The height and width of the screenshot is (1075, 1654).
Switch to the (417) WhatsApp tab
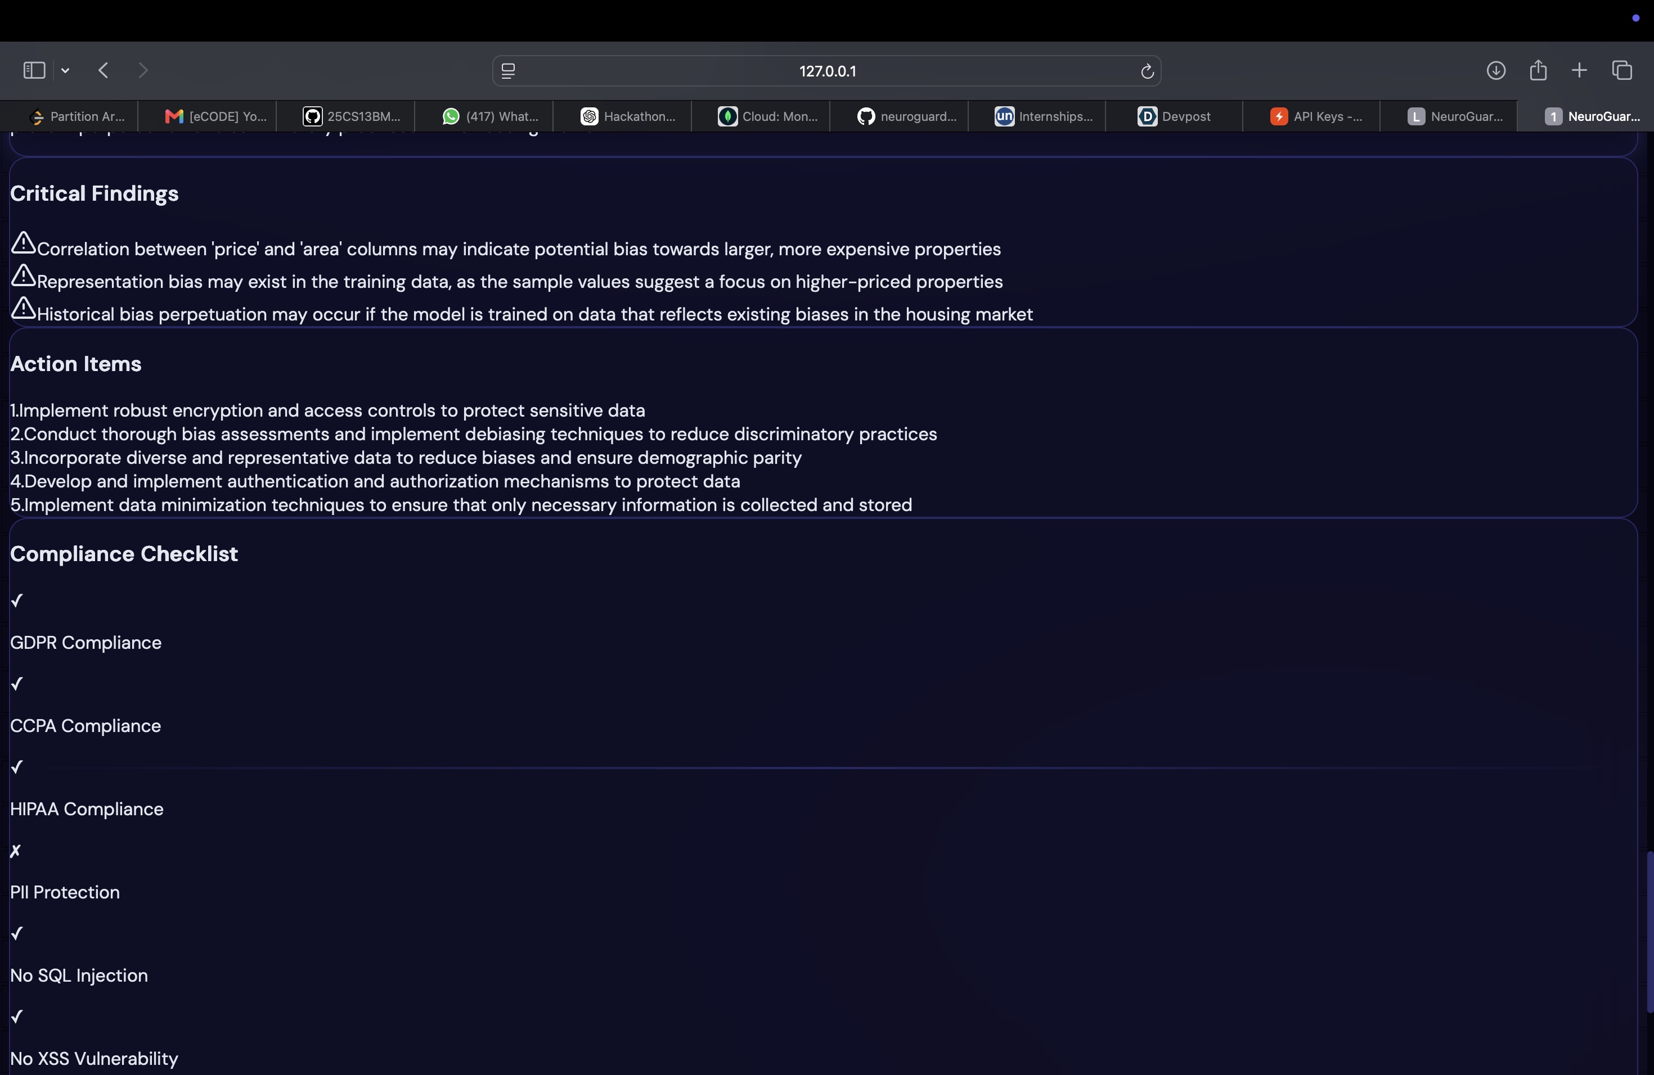click(484, 117)
